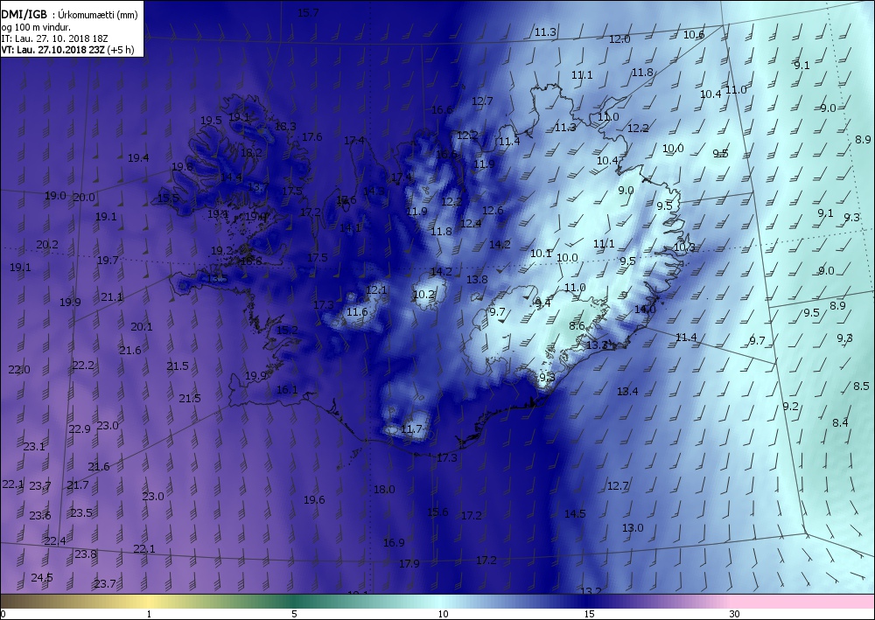Click the 20.2 map value
875x620 pixels.
click(47, 244)
